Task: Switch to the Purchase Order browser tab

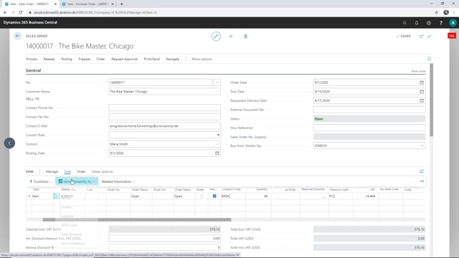Action: 87,4
